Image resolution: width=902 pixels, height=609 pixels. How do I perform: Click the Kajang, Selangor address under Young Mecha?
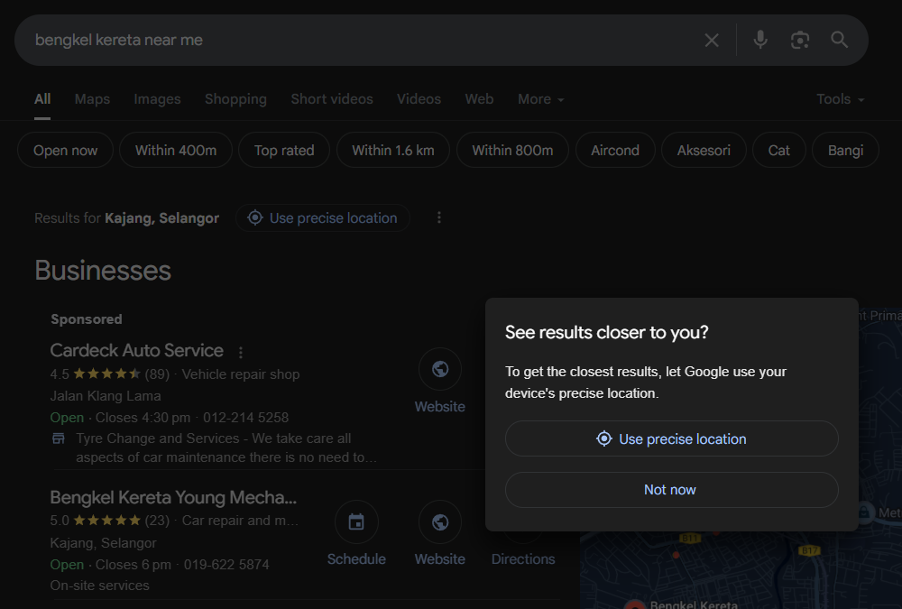click(103, 543)
